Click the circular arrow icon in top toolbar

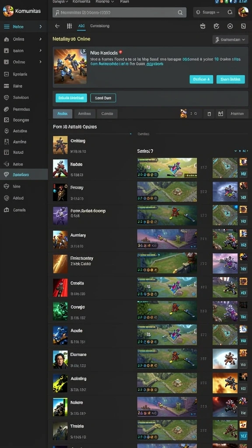(216, 26)
